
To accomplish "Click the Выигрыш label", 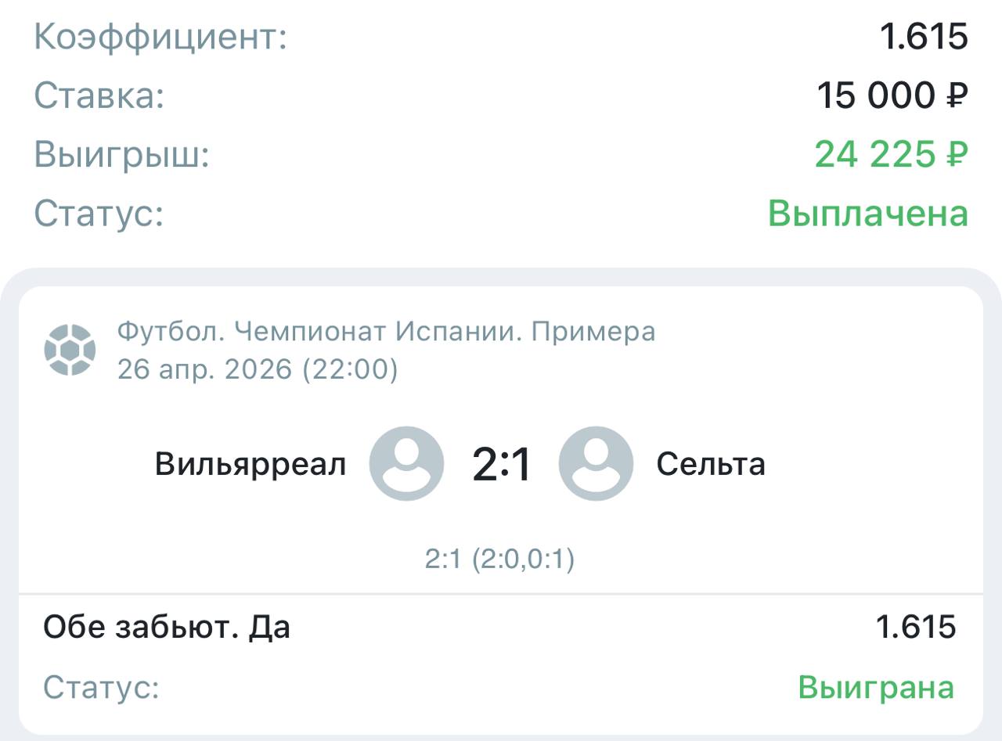I will [122, 154].
